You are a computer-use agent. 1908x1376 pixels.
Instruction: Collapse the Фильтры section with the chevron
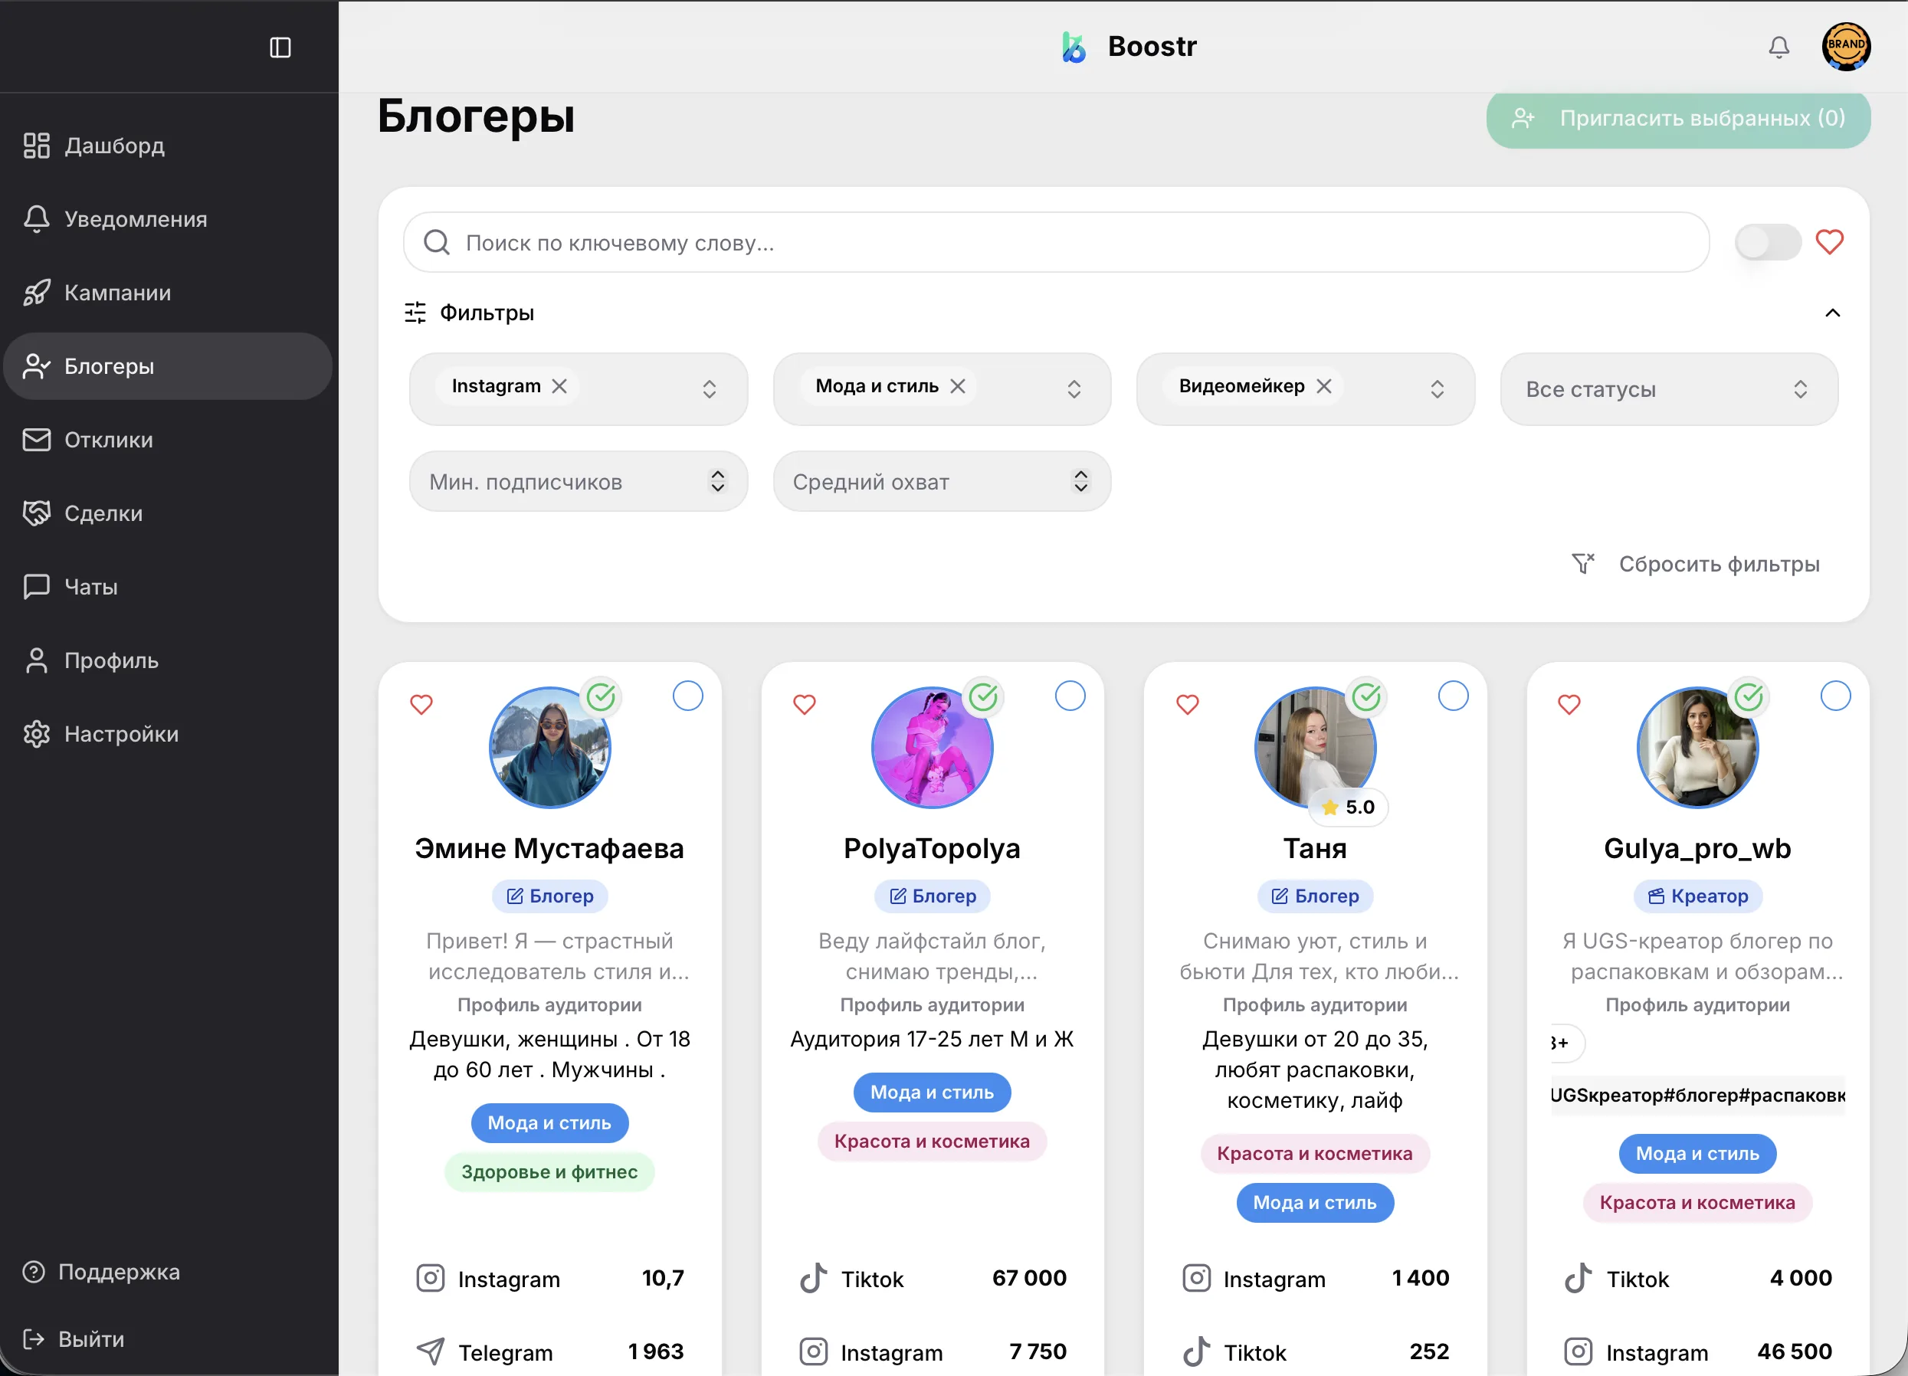(x=1832, y=313)
